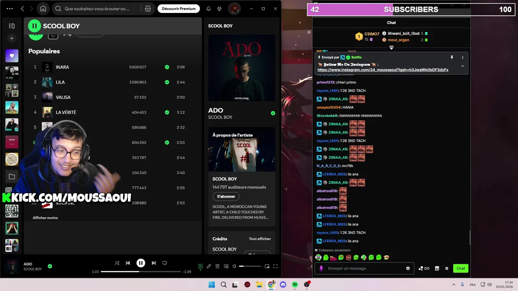Open the Liked Songs playlist thumbnail
The height and width of the screenshot is (291, 518).
tap(12, 56)
